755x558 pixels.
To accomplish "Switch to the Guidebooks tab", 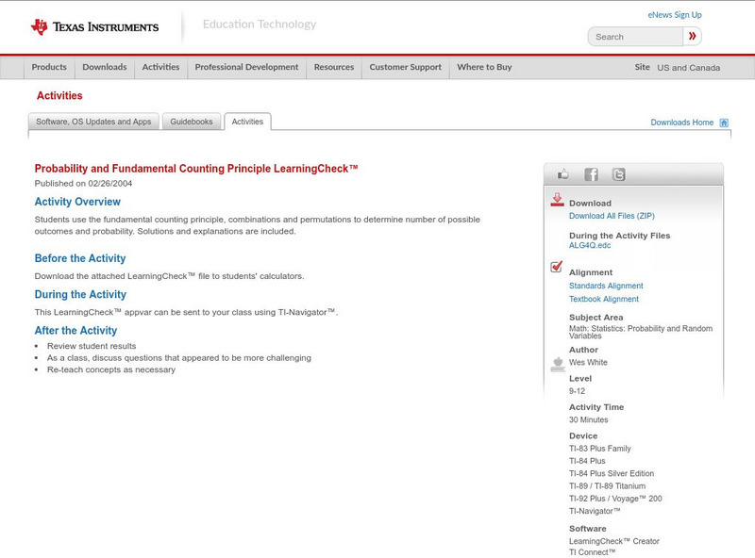I will [192, 122].
